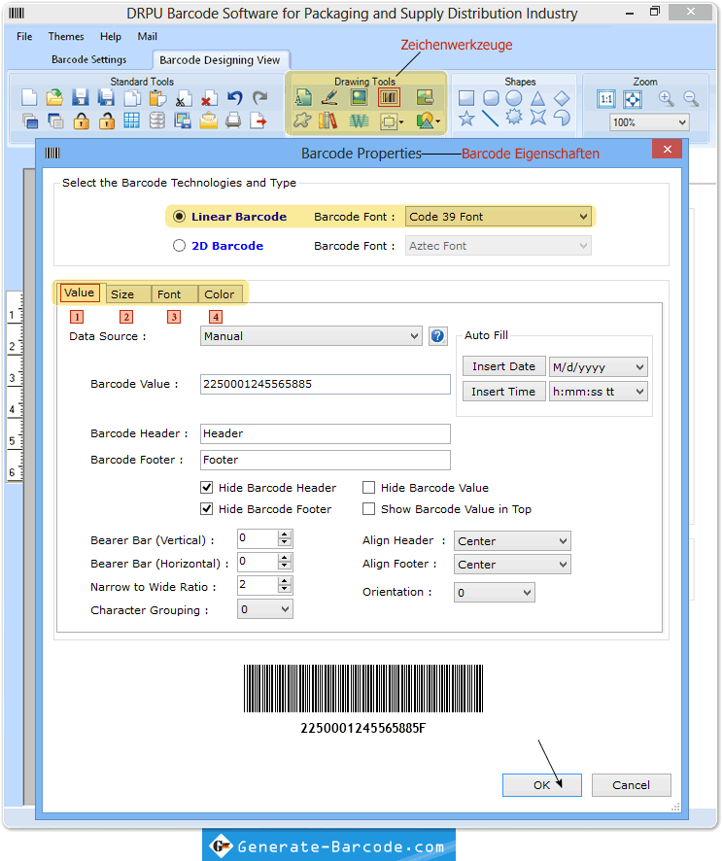
Task: Select the diagonal line shape tool
Action: 490,118
